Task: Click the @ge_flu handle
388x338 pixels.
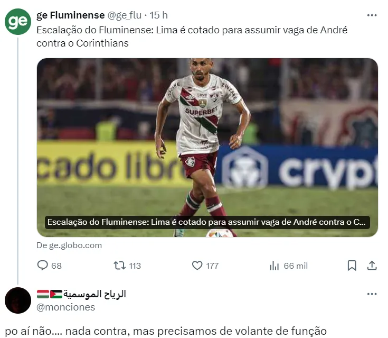Action: (125, 15)
